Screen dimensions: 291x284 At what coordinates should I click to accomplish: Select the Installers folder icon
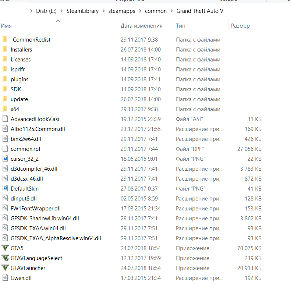pyautogui.click(x=5, y=49)
